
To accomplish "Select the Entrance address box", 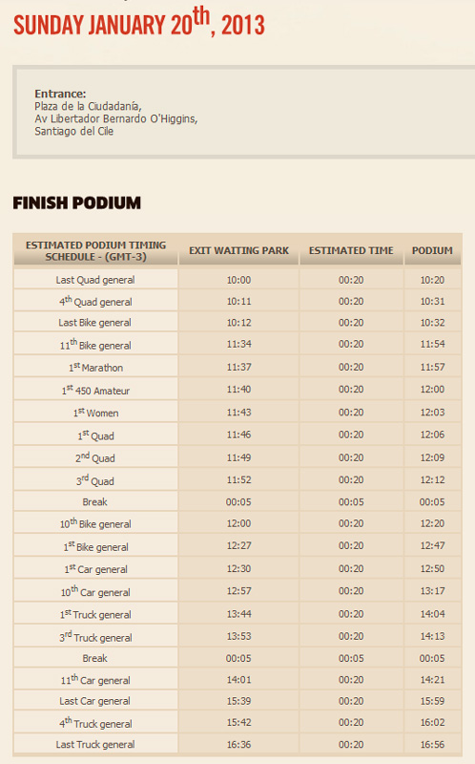I will click(244, 113).
